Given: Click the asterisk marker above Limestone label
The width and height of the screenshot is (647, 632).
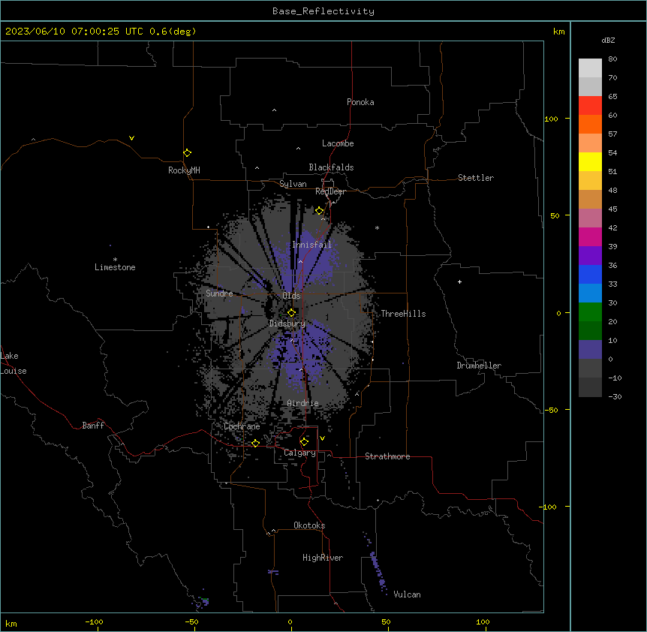Looking at the screenshot, I should 115,260.
